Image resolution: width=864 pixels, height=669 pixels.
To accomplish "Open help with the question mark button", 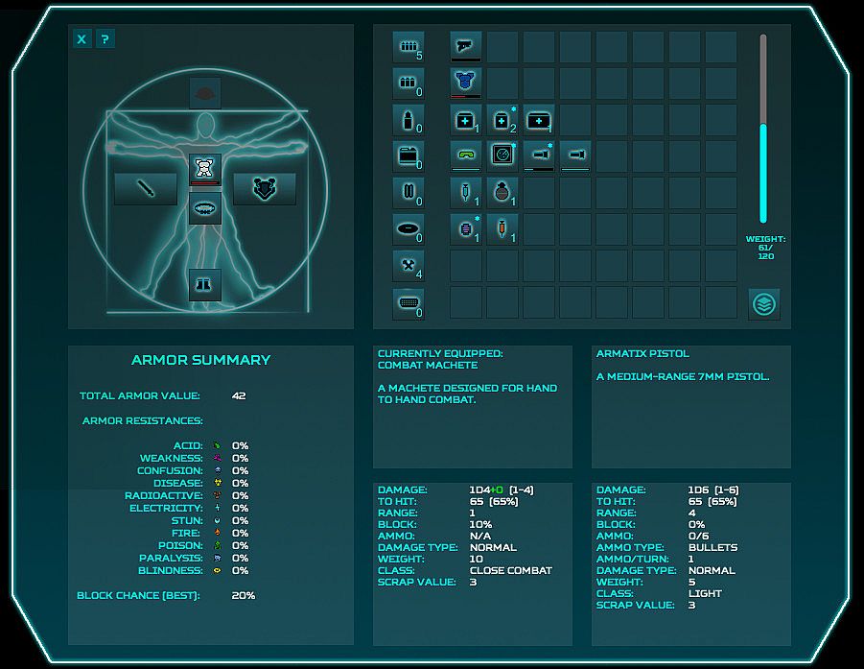I will (x=105, y=39).
